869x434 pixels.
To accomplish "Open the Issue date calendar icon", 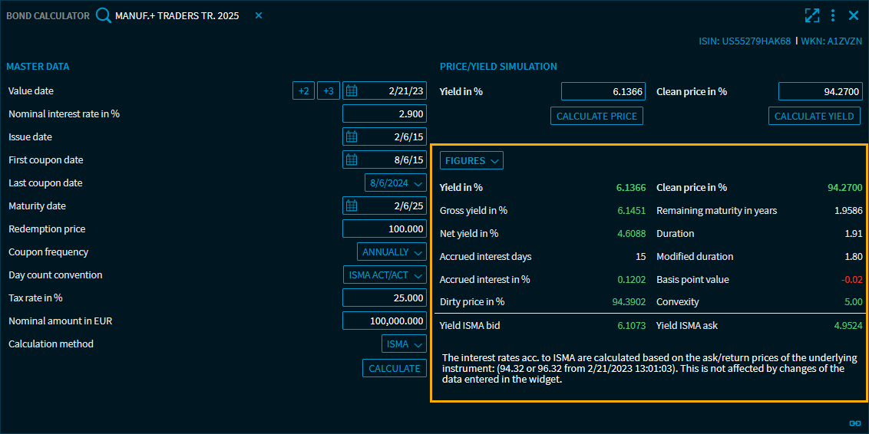I will click(352, 137).
